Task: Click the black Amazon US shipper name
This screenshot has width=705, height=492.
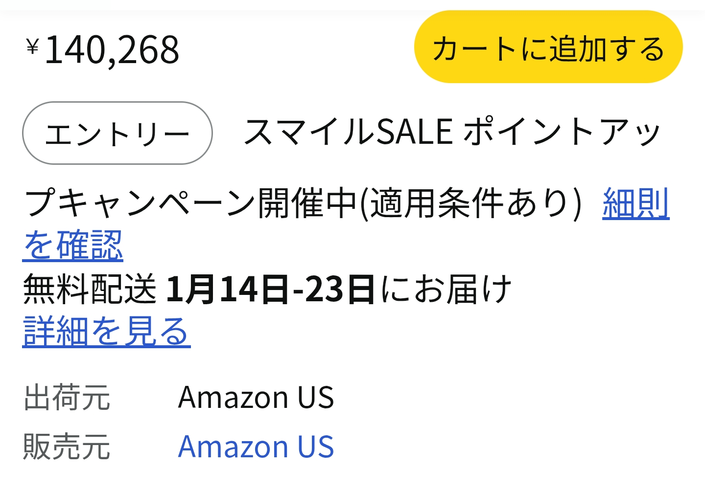Action: [x=256, y=397]
